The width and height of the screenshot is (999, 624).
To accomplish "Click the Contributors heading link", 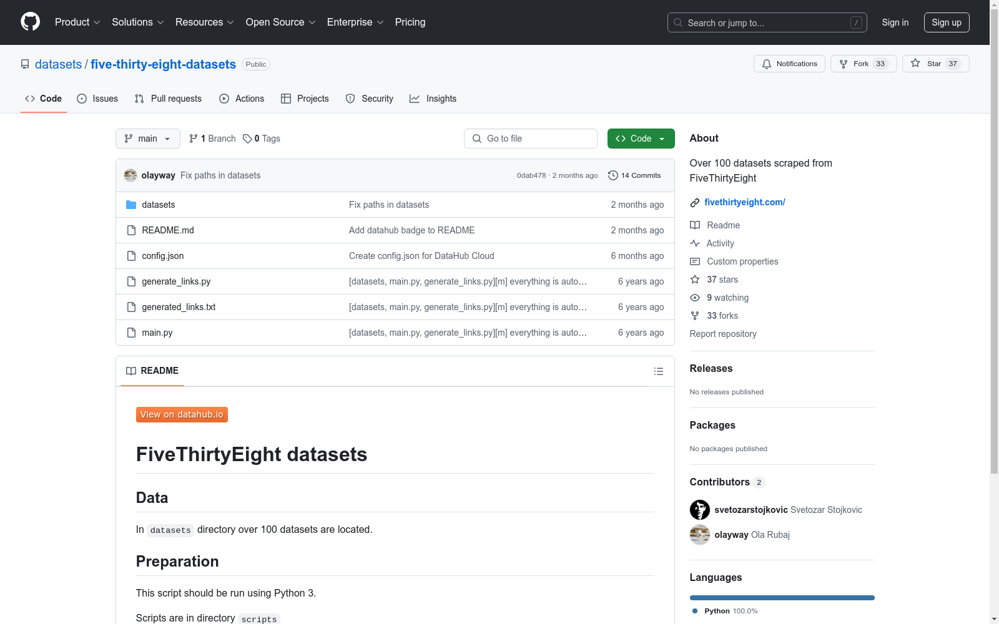I will 720,482.
